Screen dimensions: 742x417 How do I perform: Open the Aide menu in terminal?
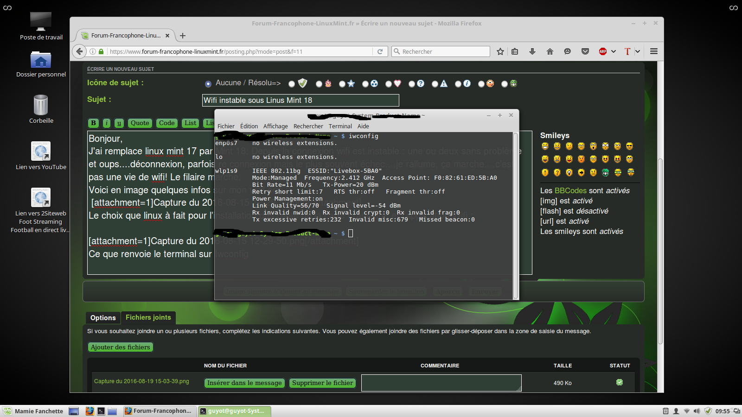[363, 126]
